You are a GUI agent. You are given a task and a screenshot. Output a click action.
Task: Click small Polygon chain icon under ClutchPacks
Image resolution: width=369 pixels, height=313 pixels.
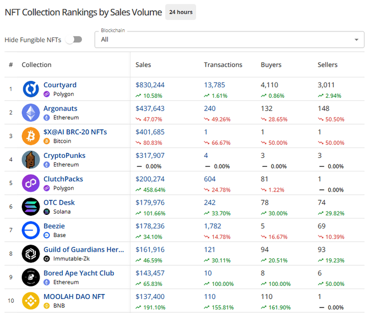47,188
